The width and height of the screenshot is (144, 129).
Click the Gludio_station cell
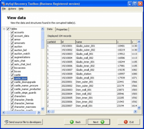click(96, 74)
